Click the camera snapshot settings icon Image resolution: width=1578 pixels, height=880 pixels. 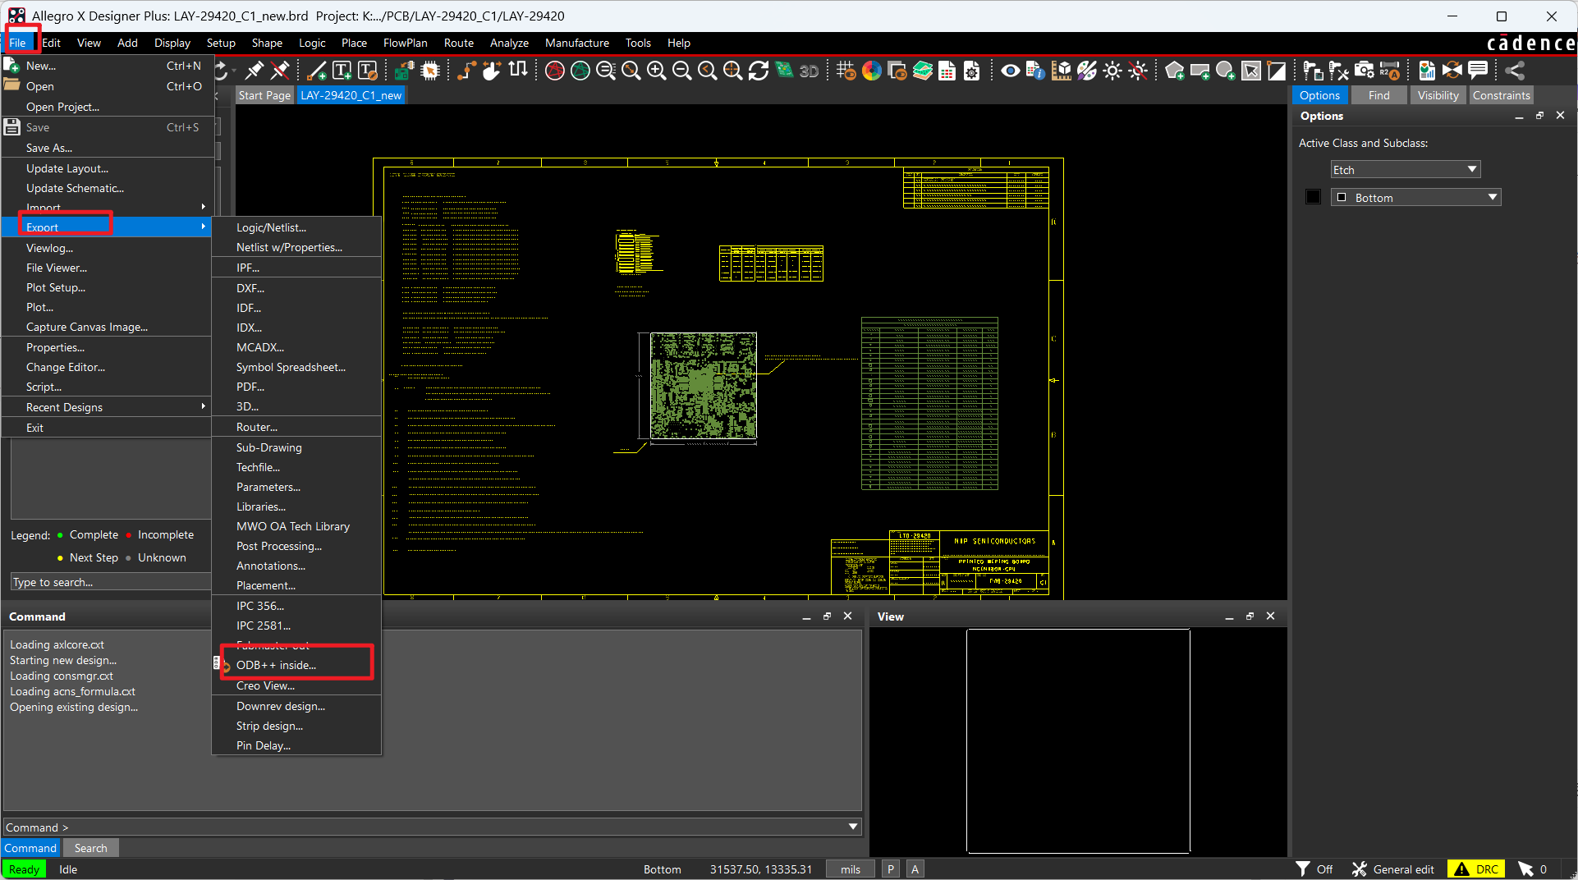(x=1365, y=71)
